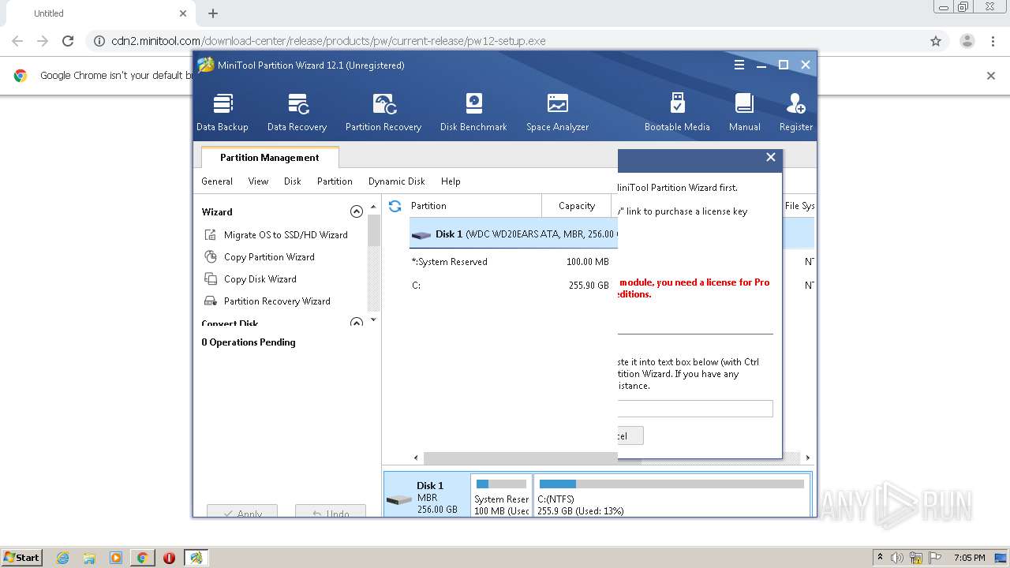Sort by the Partition column header
The image size is (1010, 568).
(x=475, y=206)
